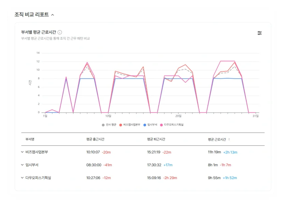Image resolution: width=284 pixels, height=203 pixels.
Task: Click the +17m difference value
Action: (168, 165)
